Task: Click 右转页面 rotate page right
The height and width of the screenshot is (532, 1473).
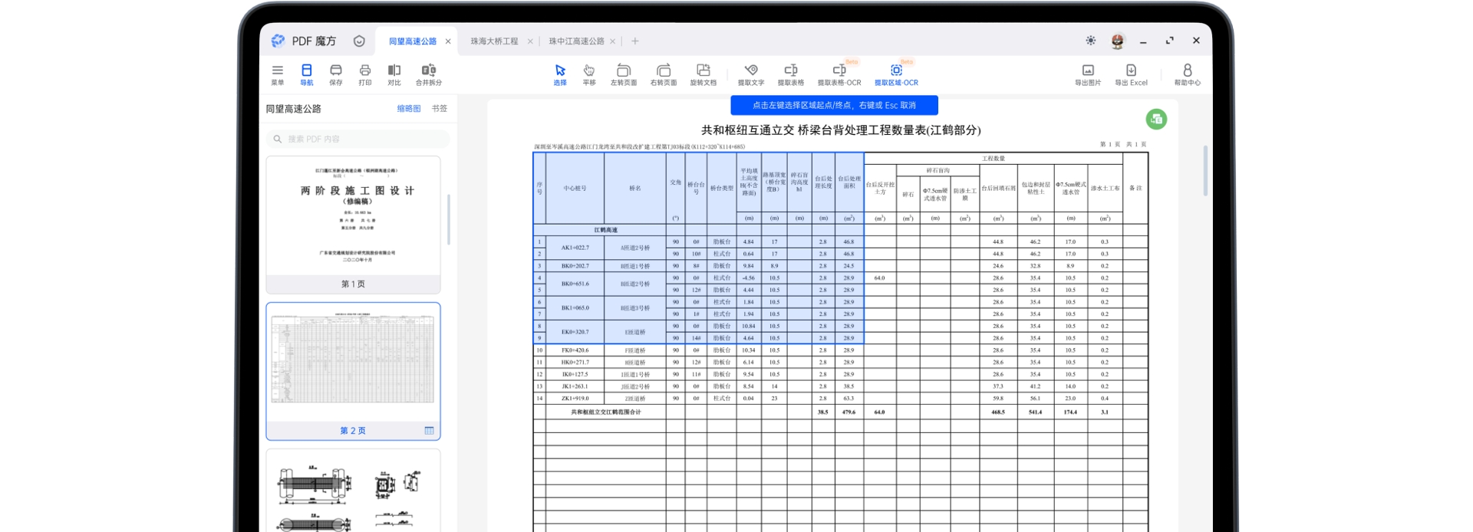Action: 664,74
